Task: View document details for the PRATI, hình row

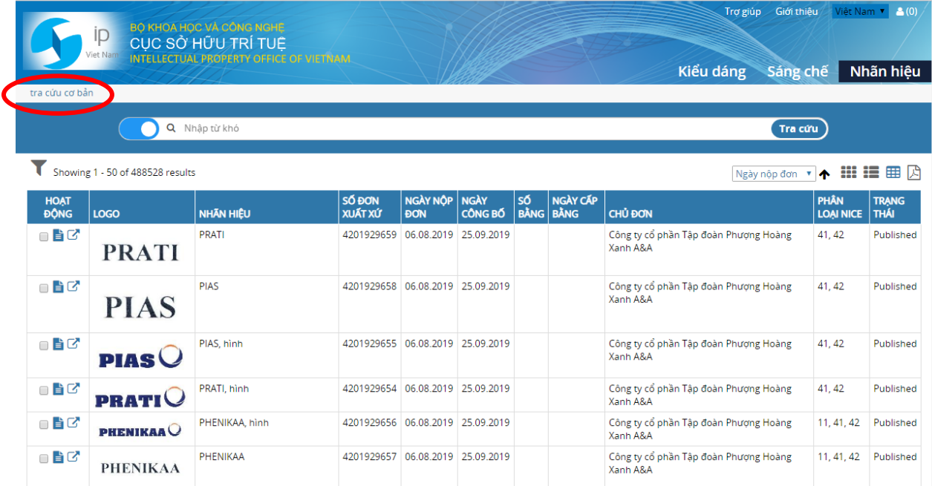Action: 58,389
